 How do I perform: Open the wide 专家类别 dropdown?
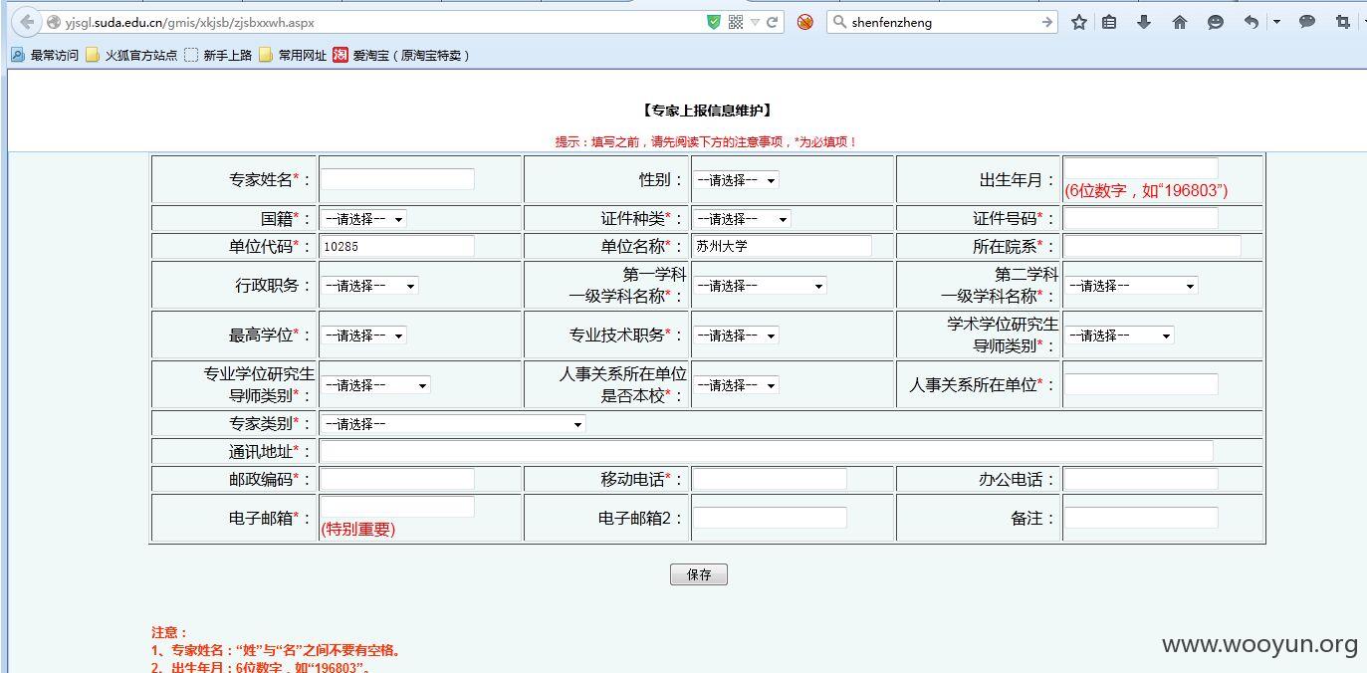(453, 424)
